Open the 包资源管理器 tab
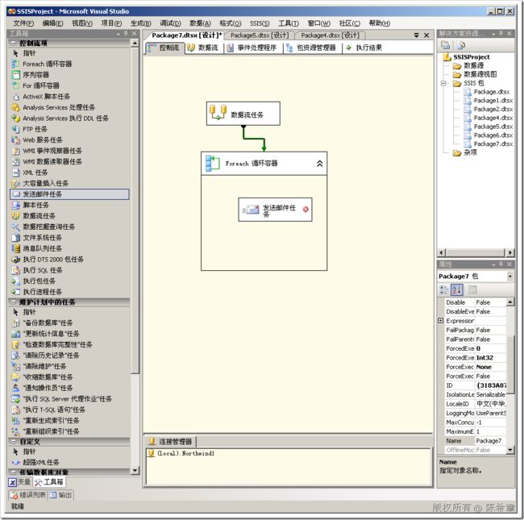Viewport: 524px width, 520px height. 311,48
